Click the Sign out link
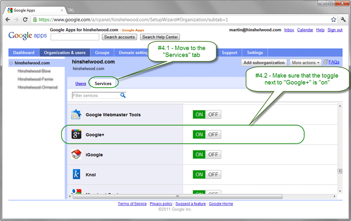Viewport: 351px width, 221px height. click(x=335, y=30)
